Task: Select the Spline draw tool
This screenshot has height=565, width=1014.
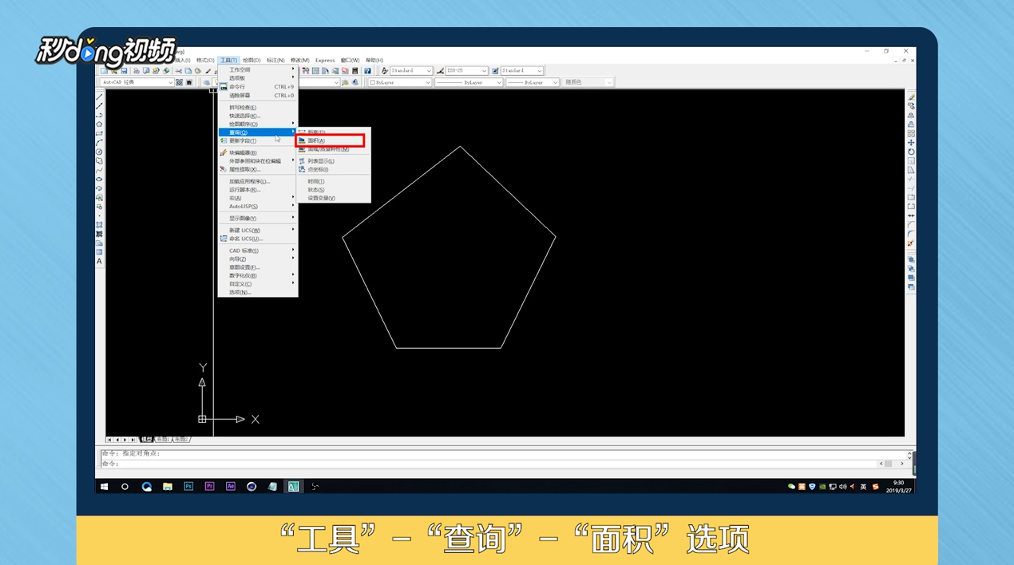Action: pos(99,170)
